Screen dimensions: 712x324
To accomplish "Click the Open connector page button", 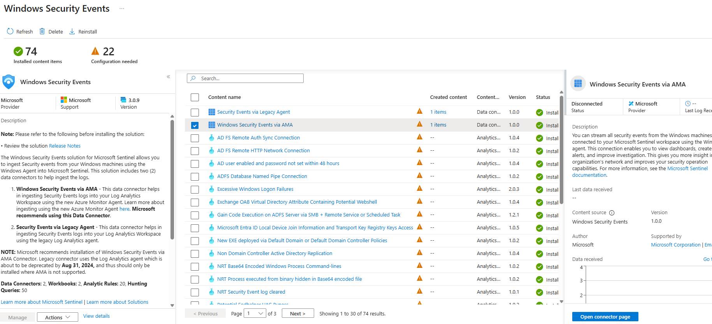I will pyautogui.click(x=605, y=317).
